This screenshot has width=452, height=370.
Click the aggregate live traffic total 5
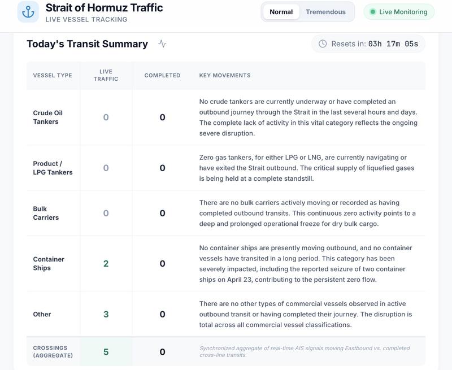106,352
